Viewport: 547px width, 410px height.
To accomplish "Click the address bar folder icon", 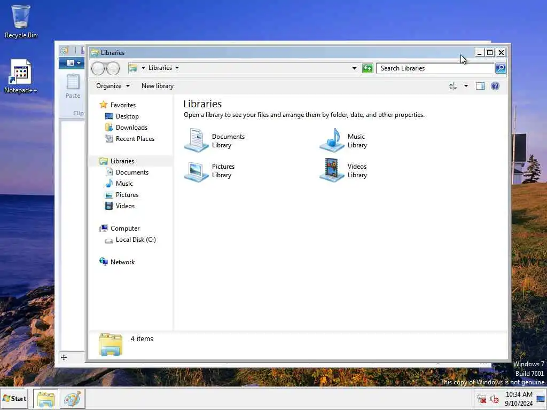I will pyautogui.click(x=133, y=68).
